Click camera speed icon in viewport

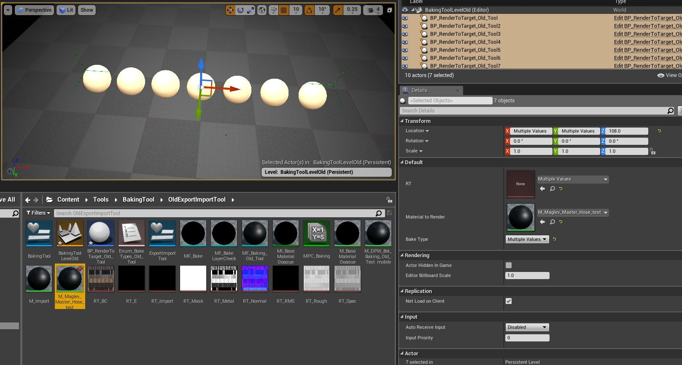click(370, 10)
